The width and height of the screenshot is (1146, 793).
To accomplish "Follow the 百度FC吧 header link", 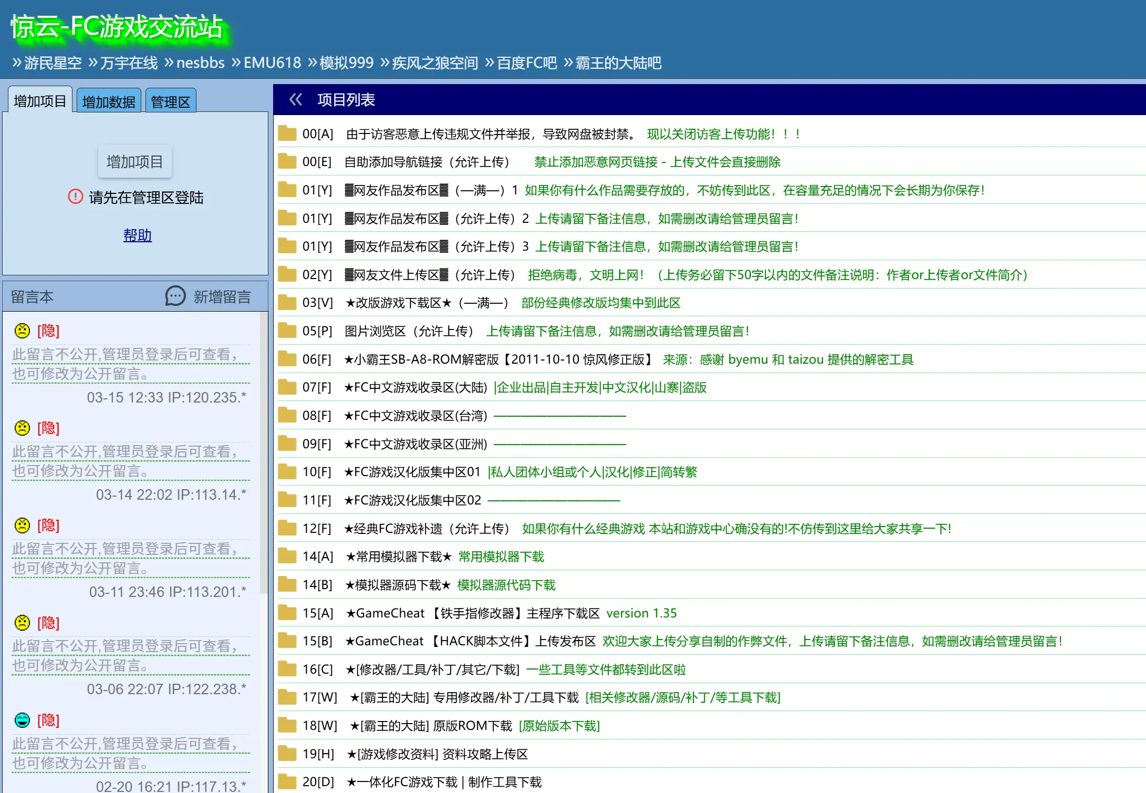I will pyautogui.click(x=527, y=63).
